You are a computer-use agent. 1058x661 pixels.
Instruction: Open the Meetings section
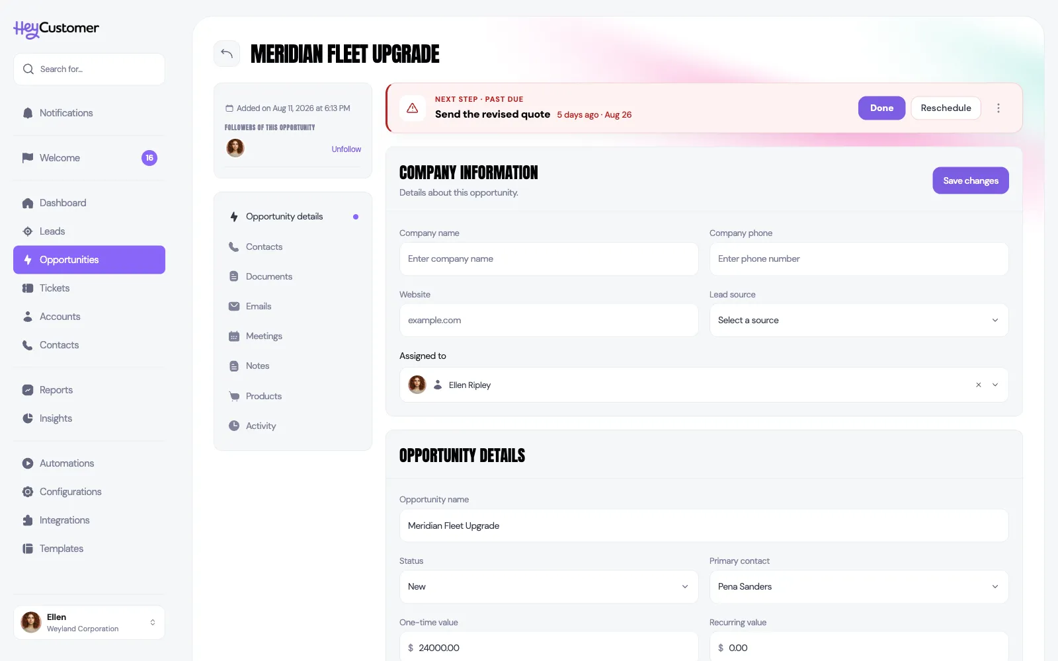tap(293, 336)
